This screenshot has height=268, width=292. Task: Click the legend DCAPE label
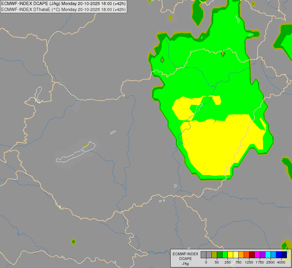click(x=186, y=259)
